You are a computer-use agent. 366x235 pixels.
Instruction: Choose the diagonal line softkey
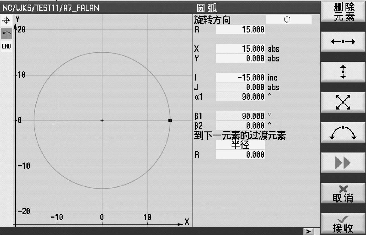pyautogui.click(x=343, y=102)
